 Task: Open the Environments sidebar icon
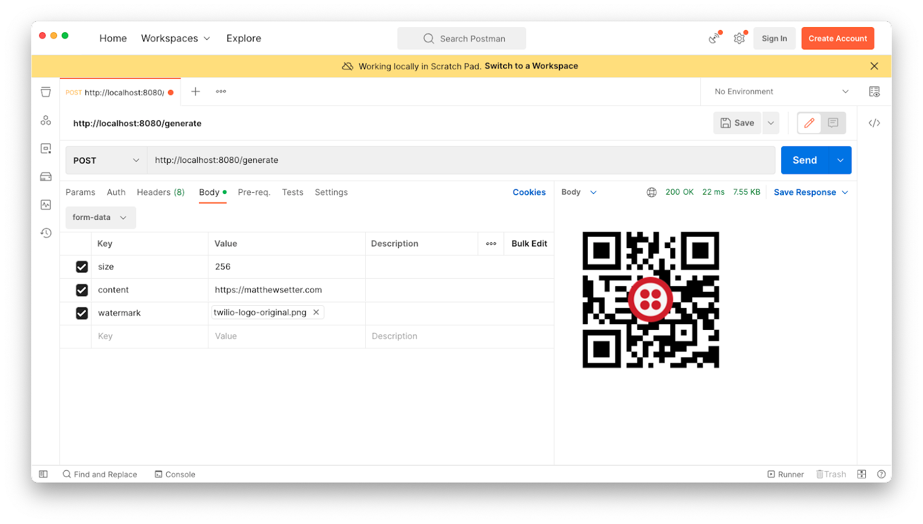pos(46,149)
